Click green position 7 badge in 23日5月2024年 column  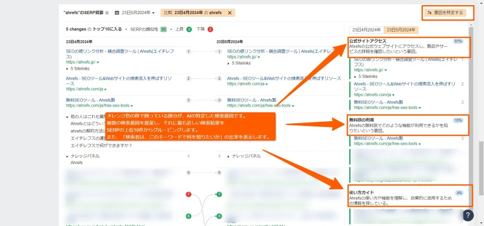(219, 194)
